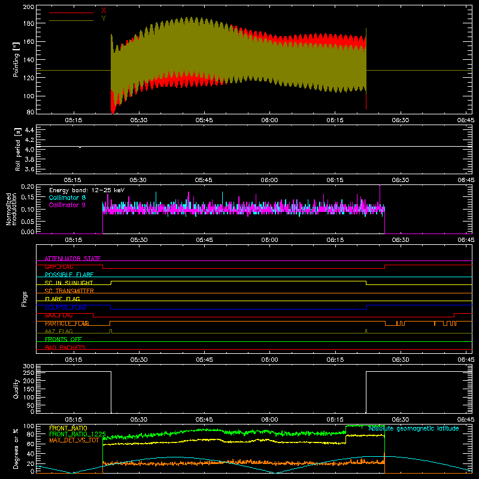479x479 pixels.
Task: Select the olive 'Y' legend letter
Action: click(x=104, y=19)
